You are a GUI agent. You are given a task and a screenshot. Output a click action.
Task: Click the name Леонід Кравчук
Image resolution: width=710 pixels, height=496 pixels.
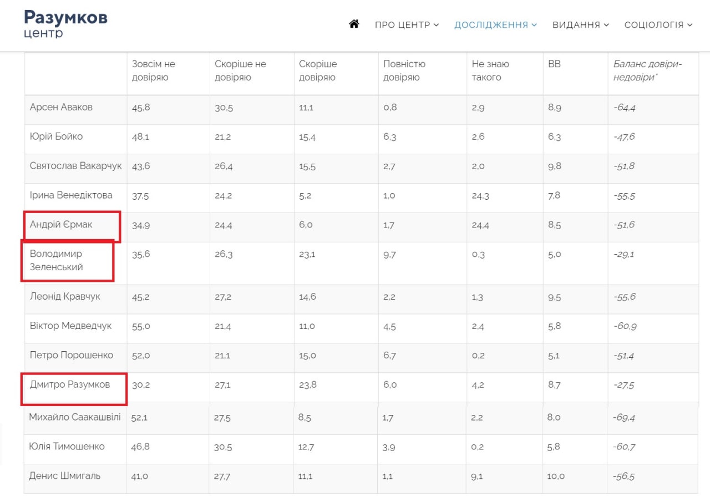click(65, 296)
